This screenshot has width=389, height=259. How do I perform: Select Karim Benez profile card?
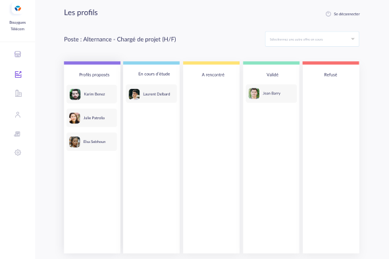tap(91, 94)
